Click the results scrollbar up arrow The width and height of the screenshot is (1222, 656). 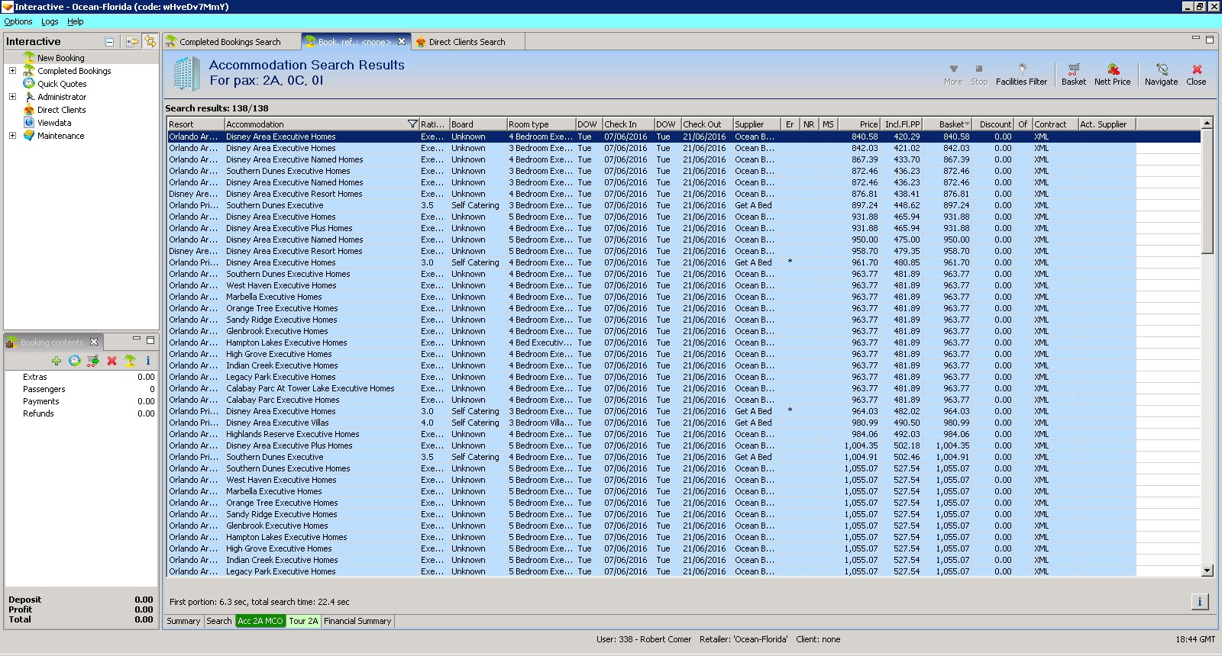tap(1207, 124)
